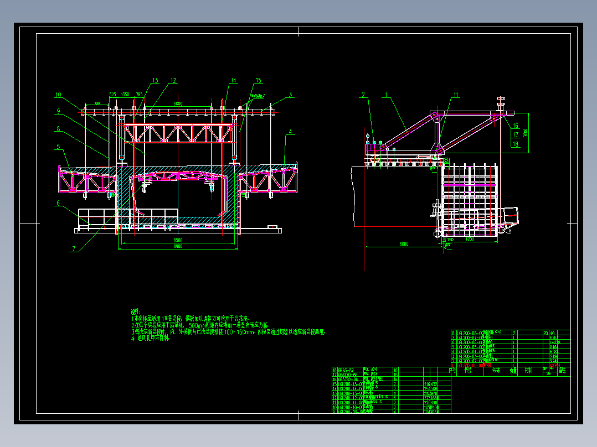
Task: Click the parts list row LGL200-12-00
Action: 392,398
